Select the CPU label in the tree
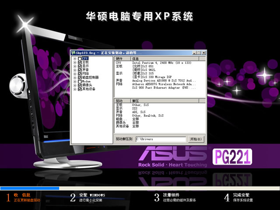Screen dimensions: 280x210 click(85, 58)
